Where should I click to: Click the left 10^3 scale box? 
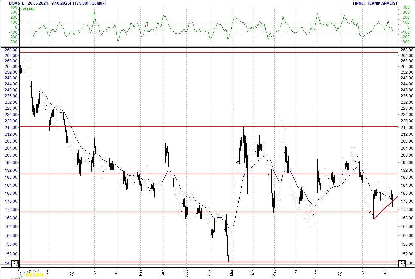pyautogui.click(x=15, y=263)
